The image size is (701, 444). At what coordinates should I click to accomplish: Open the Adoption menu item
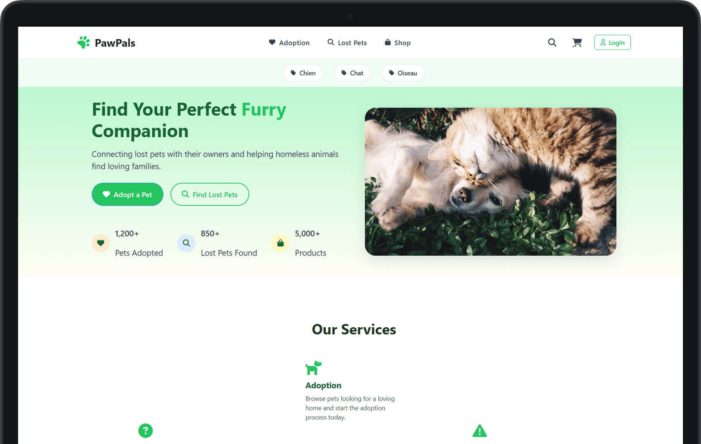tap(289, 43)
